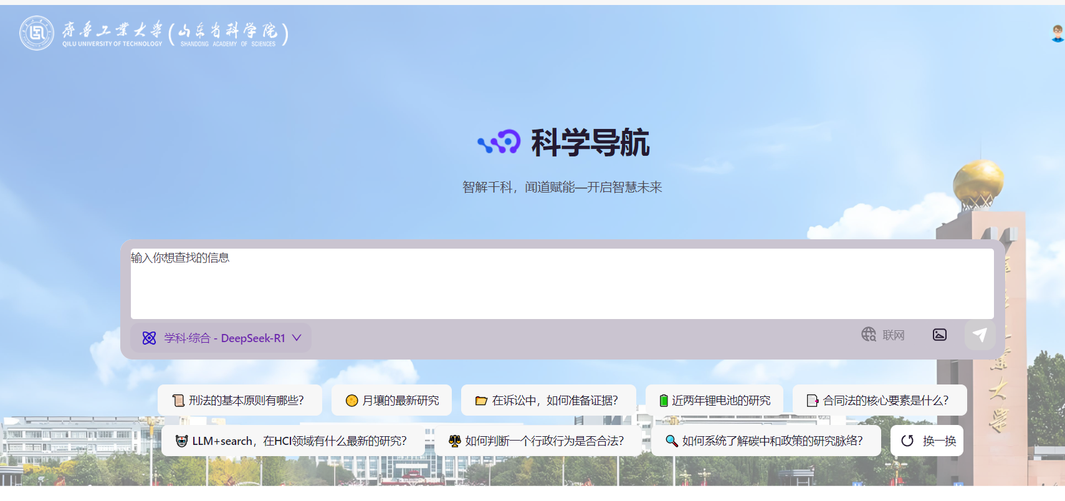1065x501 pixels.
Task: Open the 学科-综合 DeepSeek-R1 model dropdown
Action: 224,338
